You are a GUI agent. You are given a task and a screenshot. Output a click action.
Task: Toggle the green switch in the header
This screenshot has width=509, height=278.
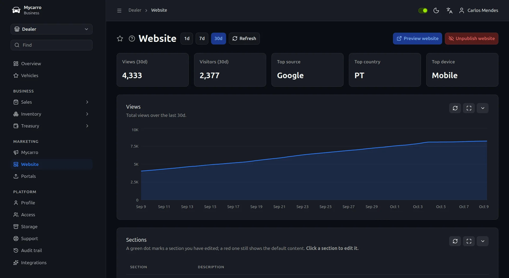coord(423,10)
